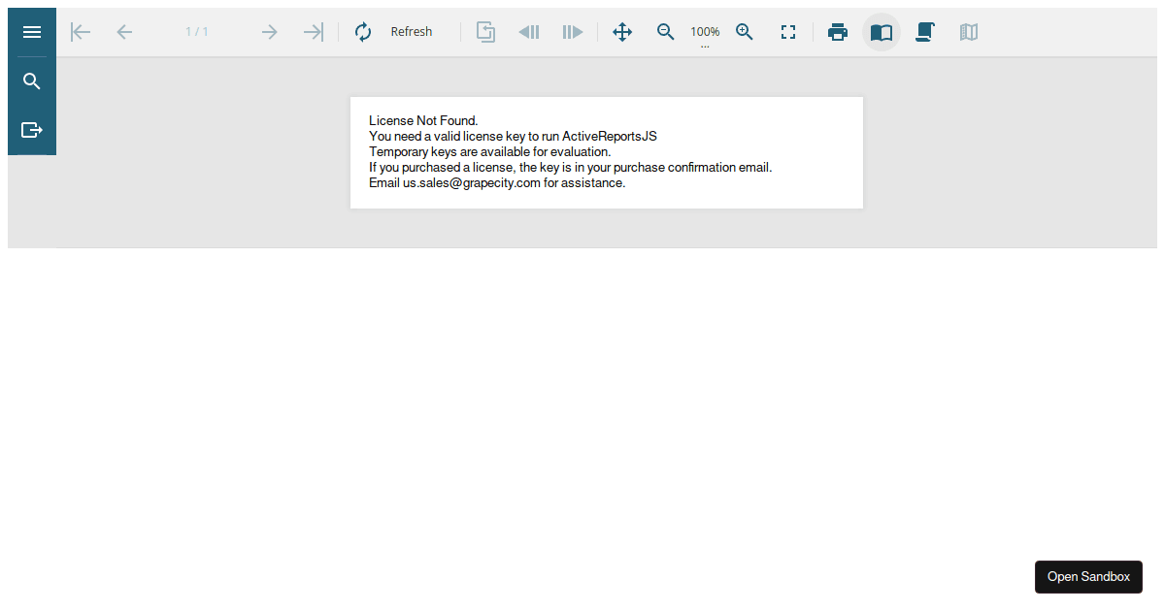This screenshot has height=611, width=1165.
Task: Open the export panel
Action: [32, 130]
